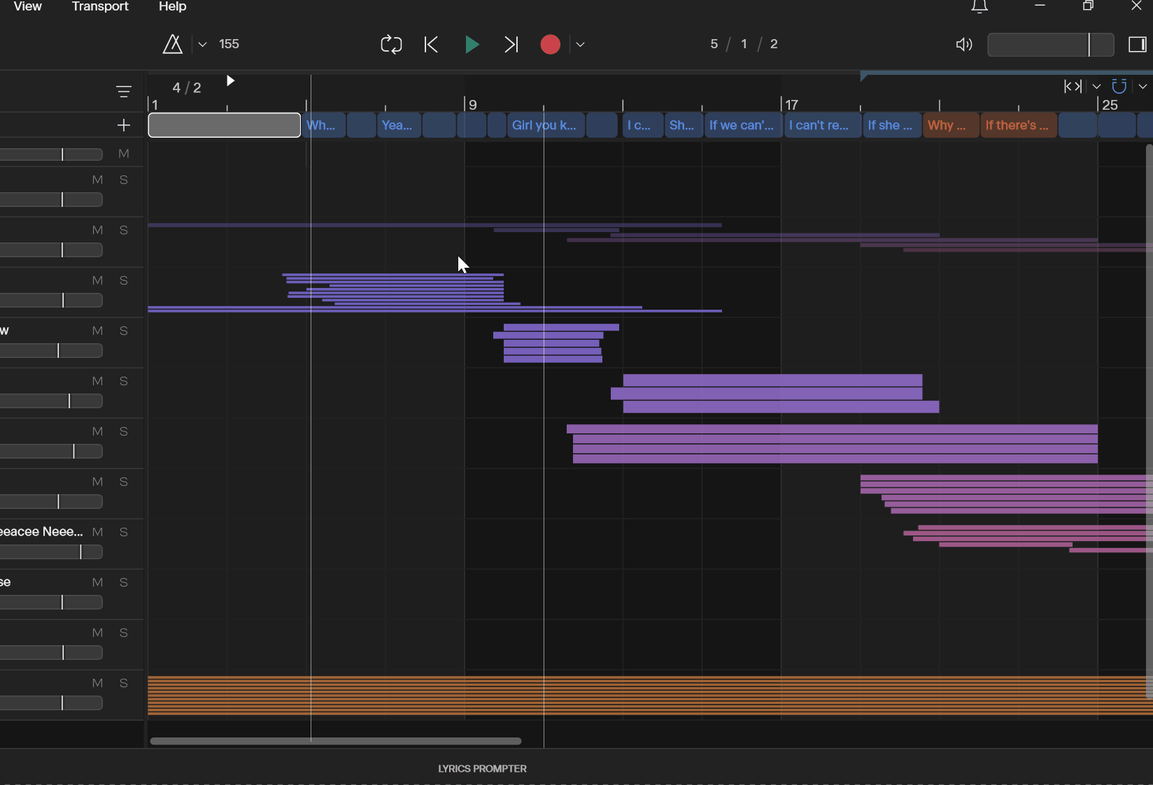Solo the track named 'eacee Neee...'
The height and width of the screenshot is (785, 1153).
click(x=124, y=532)
